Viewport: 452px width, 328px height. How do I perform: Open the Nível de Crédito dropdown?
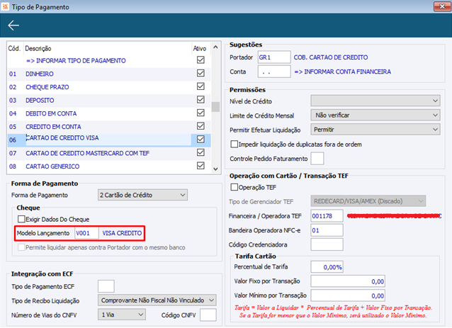click(375, 101)
